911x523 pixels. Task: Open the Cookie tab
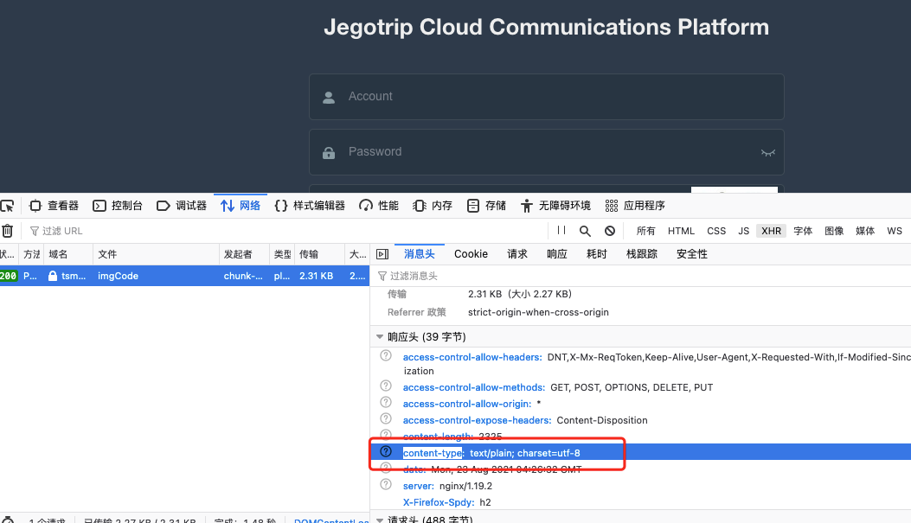(x=472, y=254)
